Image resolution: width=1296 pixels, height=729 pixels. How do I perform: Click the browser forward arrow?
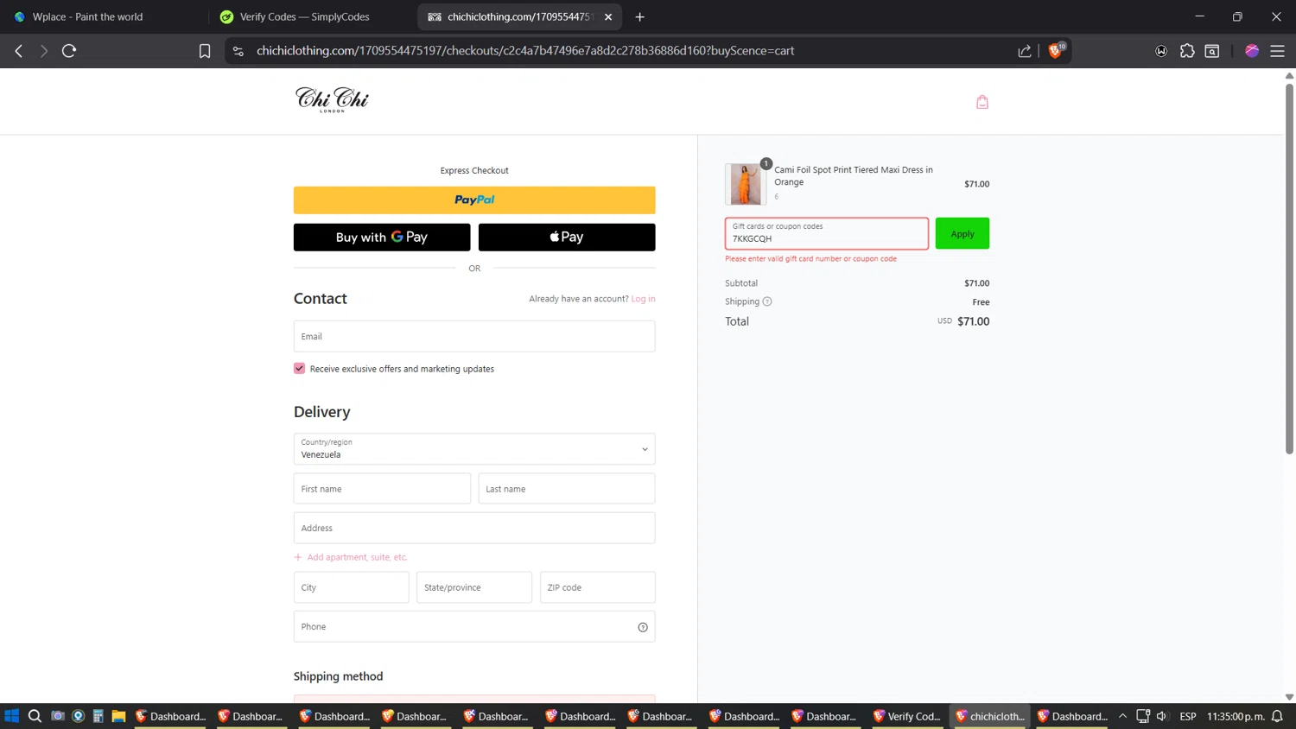pyautogui.click(x=43, y=51)
